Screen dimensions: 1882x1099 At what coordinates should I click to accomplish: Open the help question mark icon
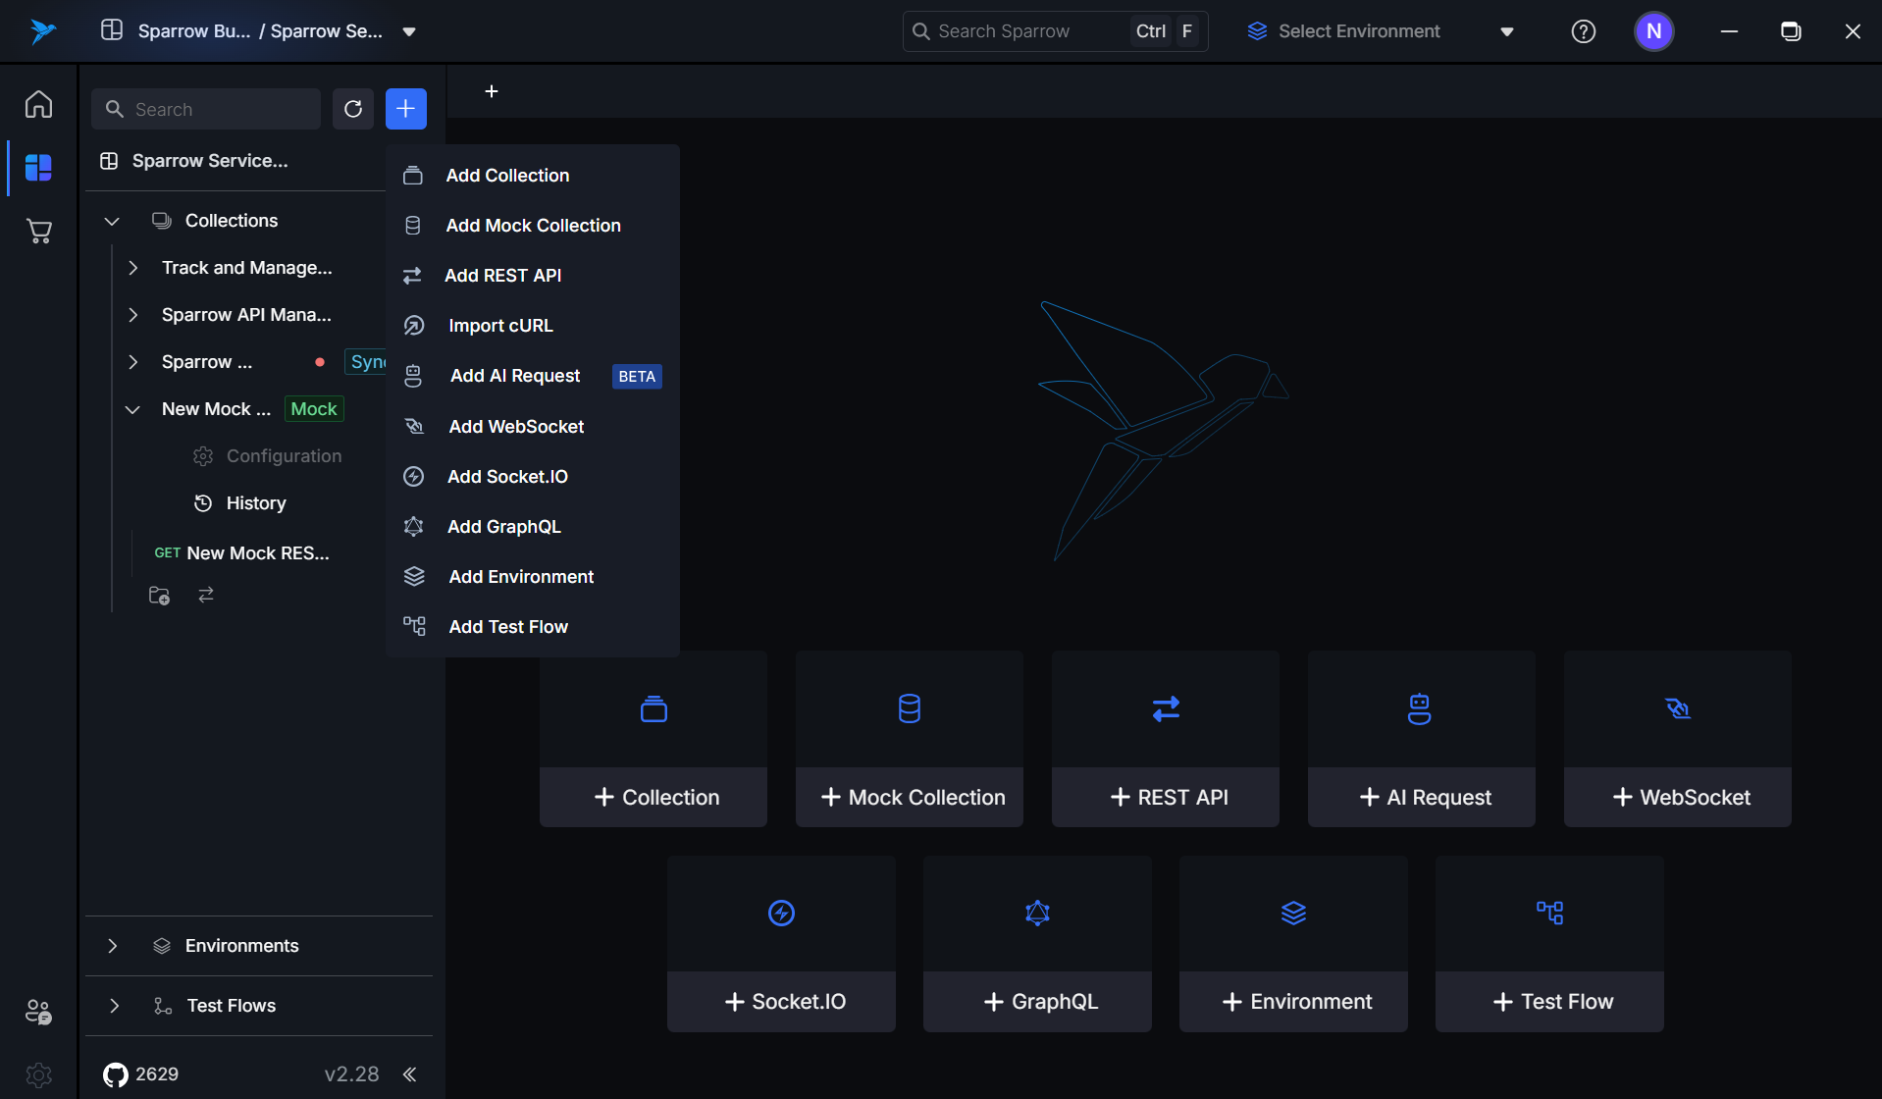tap(1583, 31)
